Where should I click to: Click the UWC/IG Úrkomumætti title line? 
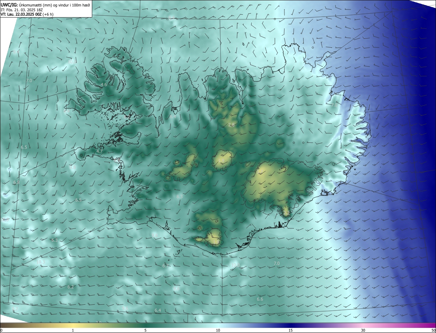(x=45, y=5)
